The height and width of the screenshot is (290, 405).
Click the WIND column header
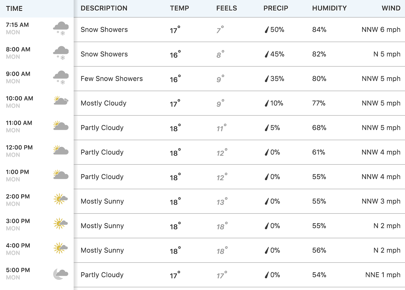[x=391, y=8]
